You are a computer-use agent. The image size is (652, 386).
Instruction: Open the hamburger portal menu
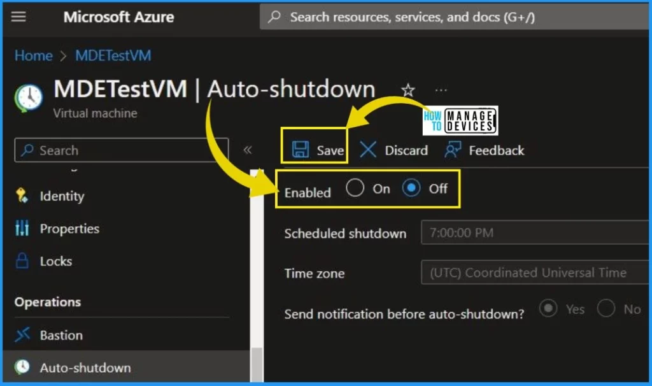pos(18,17)
